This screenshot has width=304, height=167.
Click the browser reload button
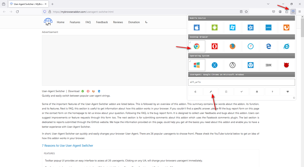pos(17,12)
